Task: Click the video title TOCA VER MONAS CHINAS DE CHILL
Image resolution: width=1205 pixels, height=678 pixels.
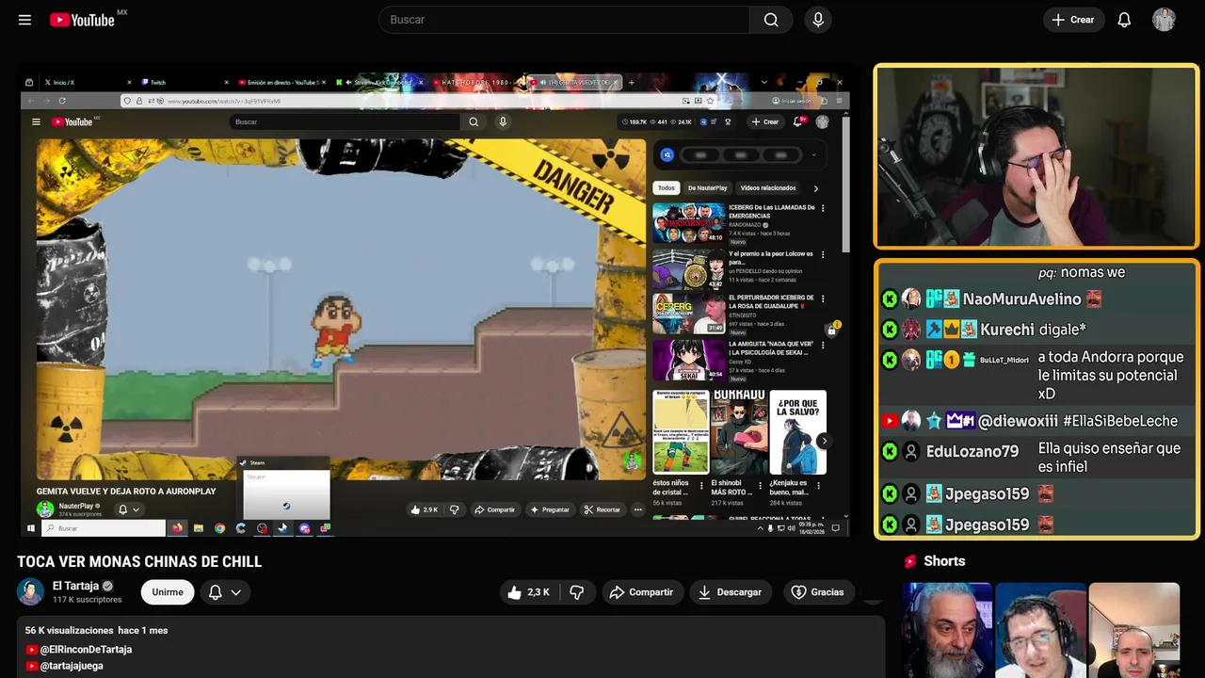Action: (139, 562)
